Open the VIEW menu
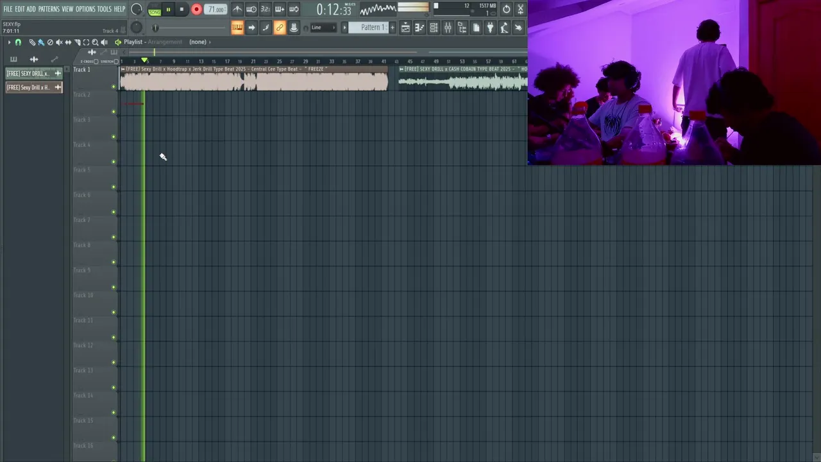 [67, 9]
